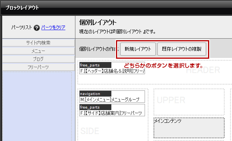
Task: Click the パーツリスト label
Action: [x=22, y=27]
